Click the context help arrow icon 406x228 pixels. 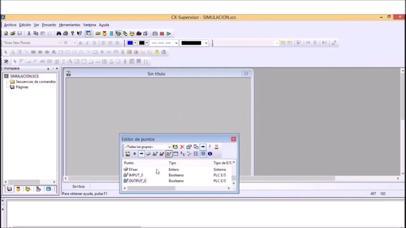(x=79, y=34)
